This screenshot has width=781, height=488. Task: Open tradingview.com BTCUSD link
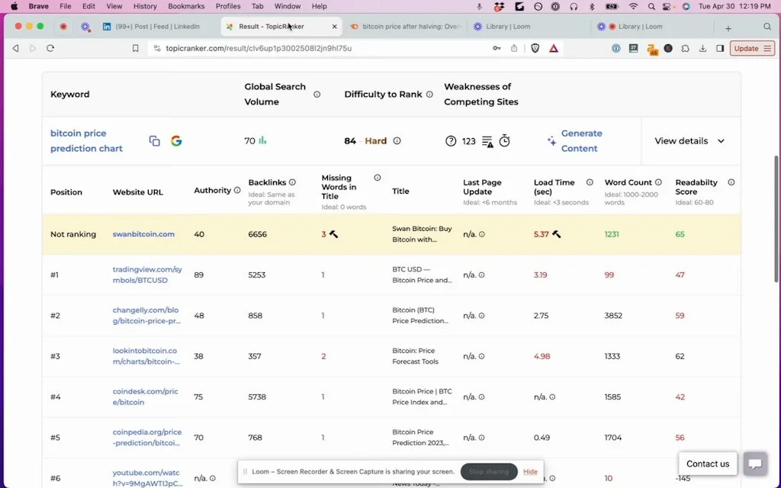click(x=147, y=274)
